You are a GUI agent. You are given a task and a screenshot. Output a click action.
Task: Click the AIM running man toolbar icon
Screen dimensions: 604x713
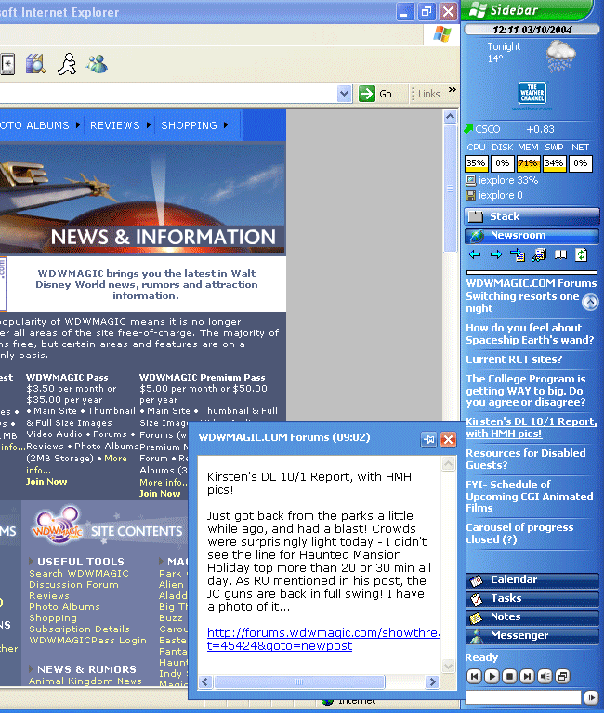[x=66, y=64]
